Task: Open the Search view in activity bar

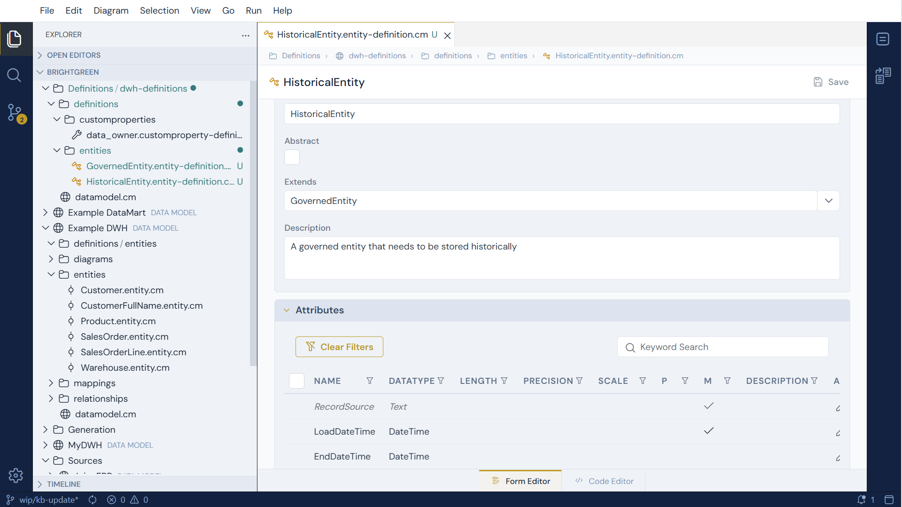Action: [14, 75]
